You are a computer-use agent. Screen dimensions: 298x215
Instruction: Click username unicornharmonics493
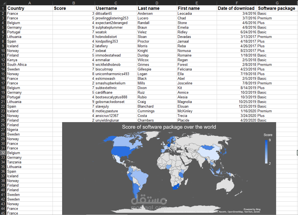click(x=116, y=74)
